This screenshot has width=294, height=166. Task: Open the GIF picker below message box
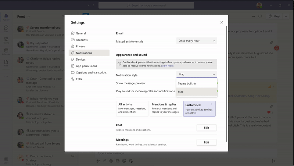coord(118,161)
